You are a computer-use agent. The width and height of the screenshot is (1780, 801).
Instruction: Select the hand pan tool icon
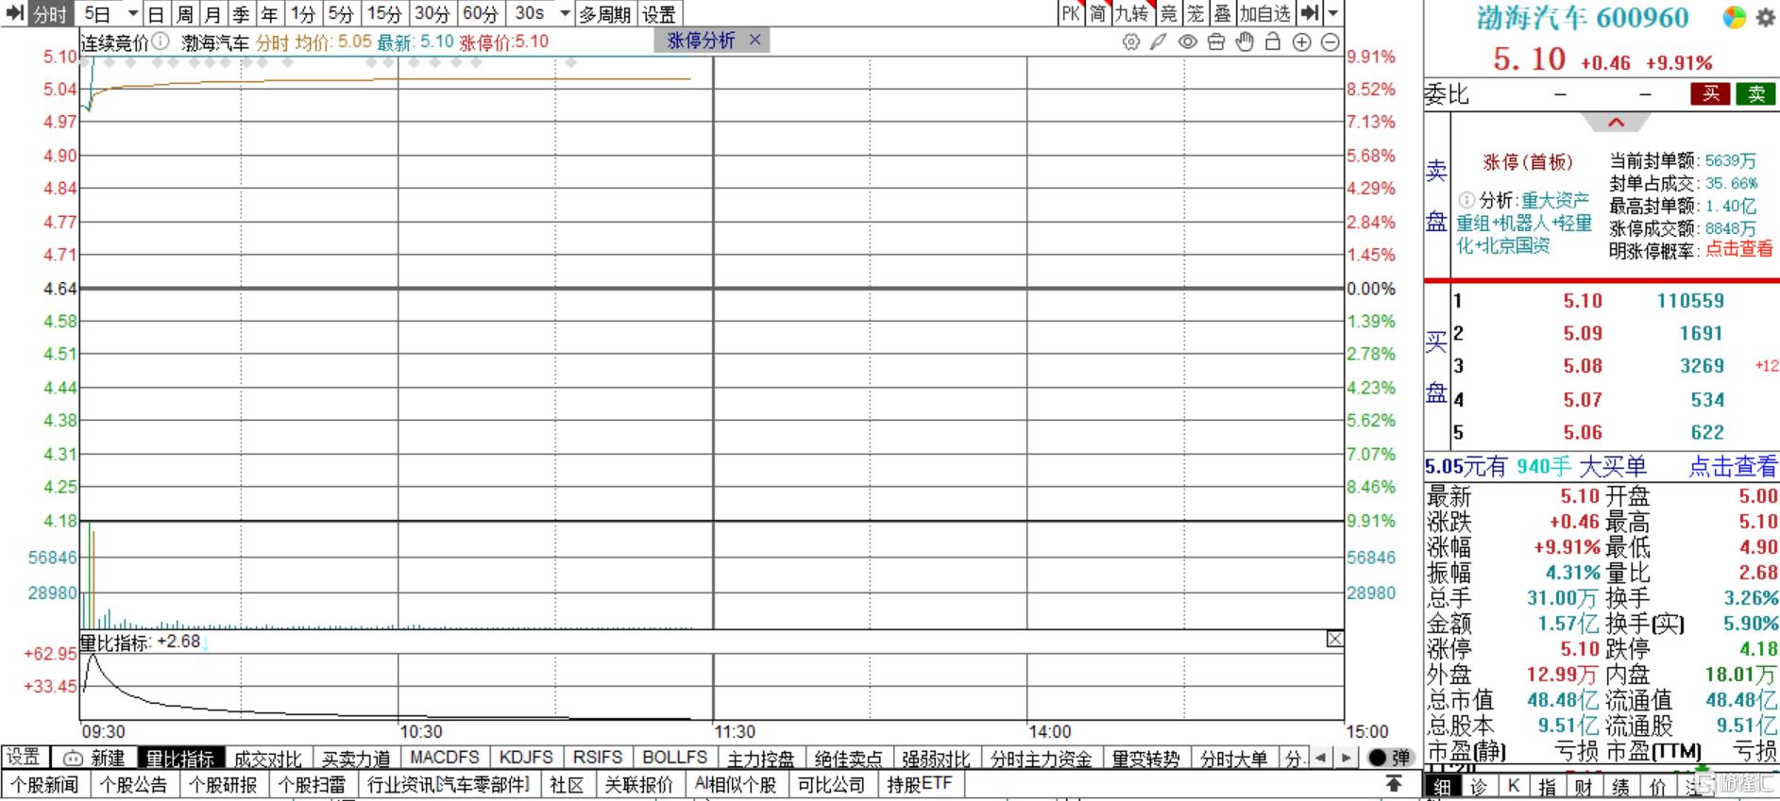pyautogui.click(x=1245, y=42)
